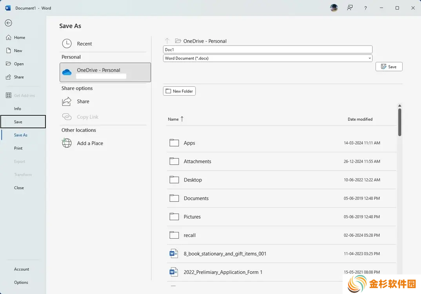This screenshot has width=421, height=294.
Task: Open Account in the backstage menu
Action: tap(22, 269)
